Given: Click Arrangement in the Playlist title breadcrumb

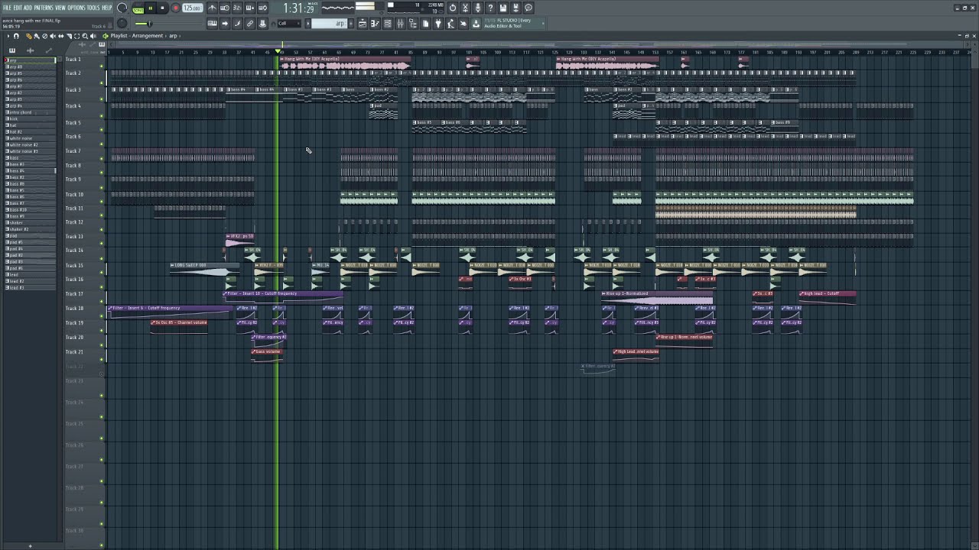Looking at the screenshot, I should pos(148,36).
